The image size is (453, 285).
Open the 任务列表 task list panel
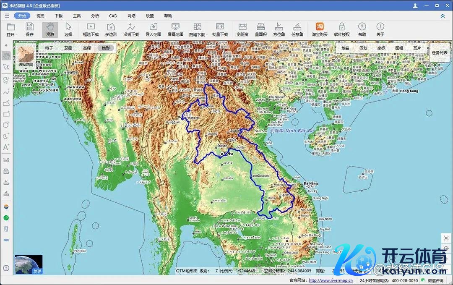tap(439, 53)
